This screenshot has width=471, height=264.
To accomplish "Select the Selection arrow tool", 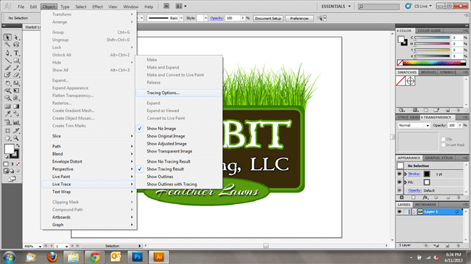I will [x=7, y=38].
